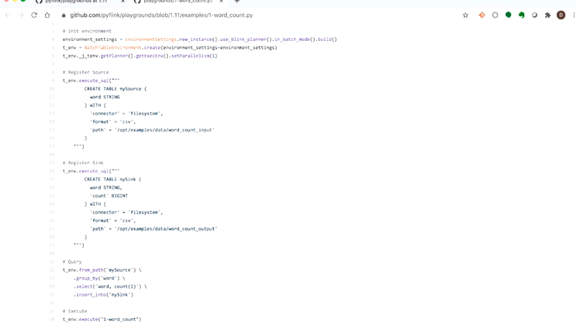577x323 pixels.
Task: Open the gray circle extension
Action: pyautogui.click(x=495, y=15)
